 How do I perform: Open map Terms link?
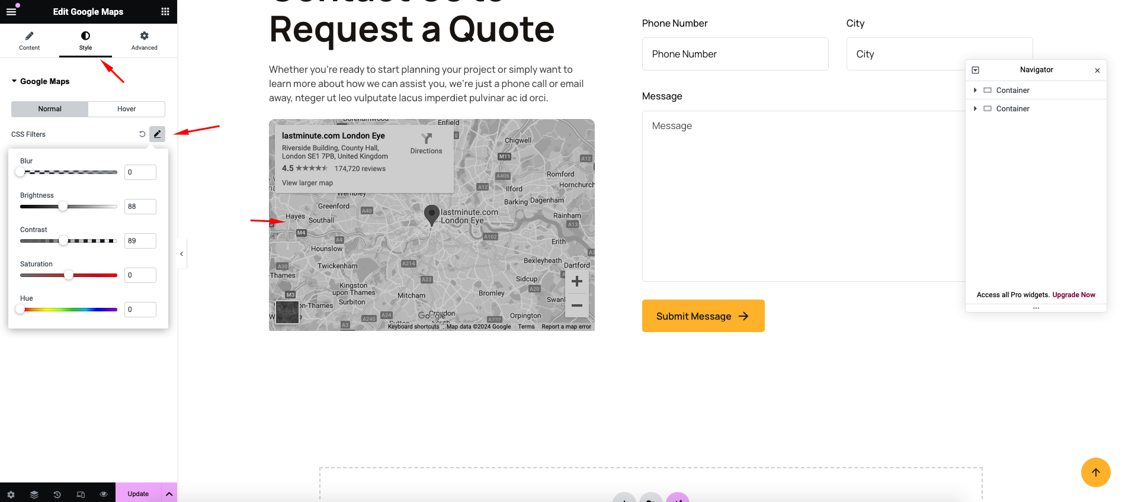pyautogui.click(x=526, y=327)
